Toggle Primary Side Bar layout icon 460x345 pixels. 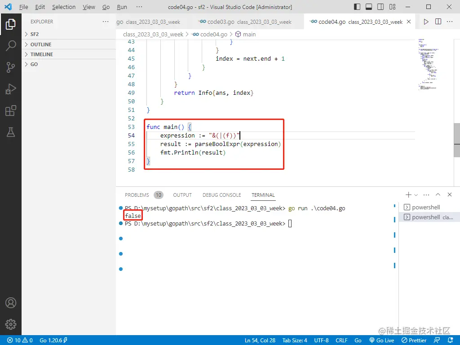pyautogui.click(x=357, y=7)
